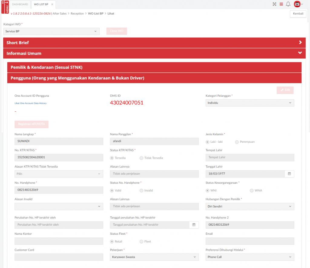This screenshot has width=310, height=268.
Task: Collapse the Informasi Umum section
Action: pos(154,53)
